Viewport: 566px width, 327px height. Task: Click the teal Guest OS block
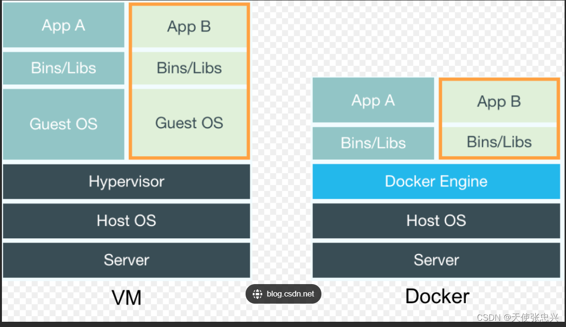click(63, 124)
